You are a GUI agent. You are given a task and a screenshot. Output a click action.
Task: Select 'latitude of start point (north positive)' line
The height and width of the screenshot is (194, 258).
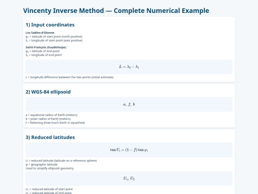[54, 36]
